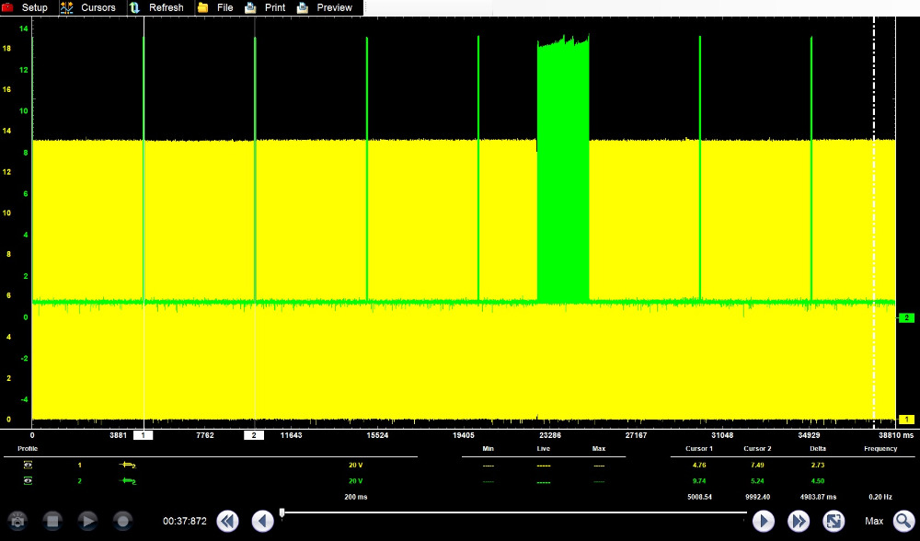Click the Cursors icon in toolbar
The height and width of the screenshot is (541, 920).
point(66,7)
